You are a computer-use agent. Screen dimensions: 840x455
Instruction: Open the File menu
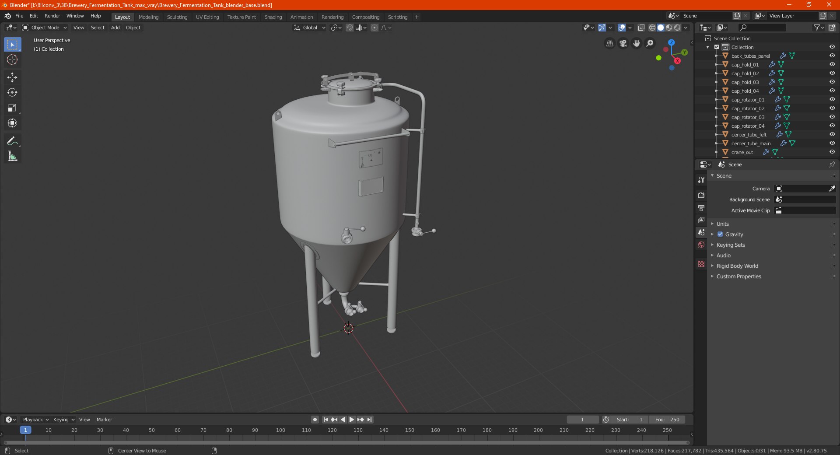(19, 16)
